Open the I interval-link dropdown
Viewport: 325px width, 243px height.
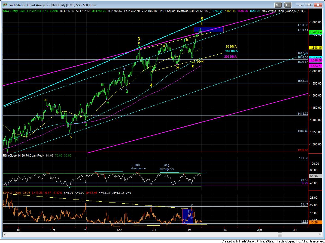(288, 5)
